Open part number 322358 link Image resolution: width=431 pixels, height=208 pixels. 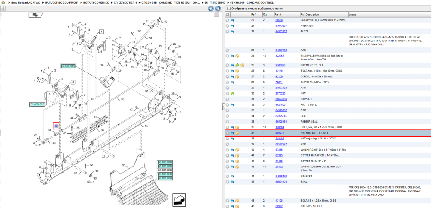280,56
